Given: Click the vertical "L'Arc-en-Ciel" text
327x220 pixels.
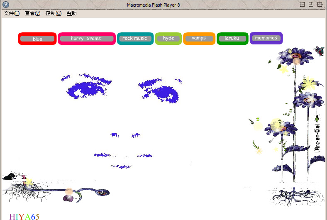Looking at the screenshot, I should pos(317,138).
